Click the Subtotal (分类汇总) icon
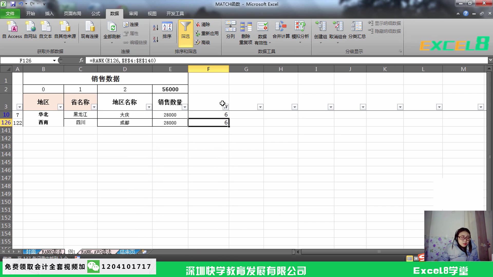This screenshot has width=493, height=277. point(357,30)
